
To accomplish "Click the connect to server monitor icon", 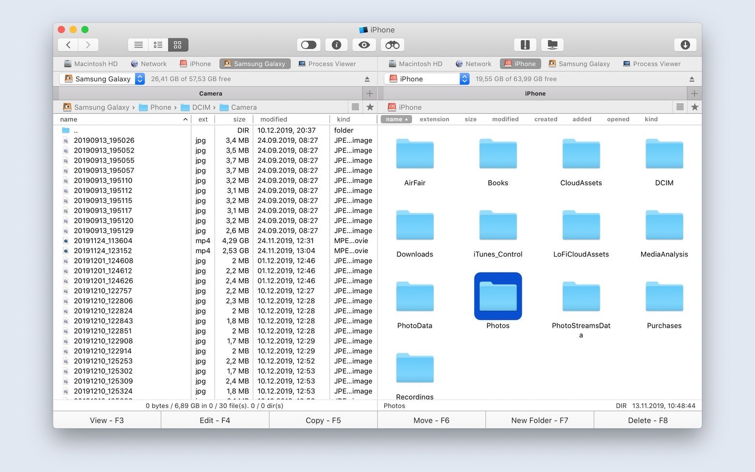I will (552, 45).
